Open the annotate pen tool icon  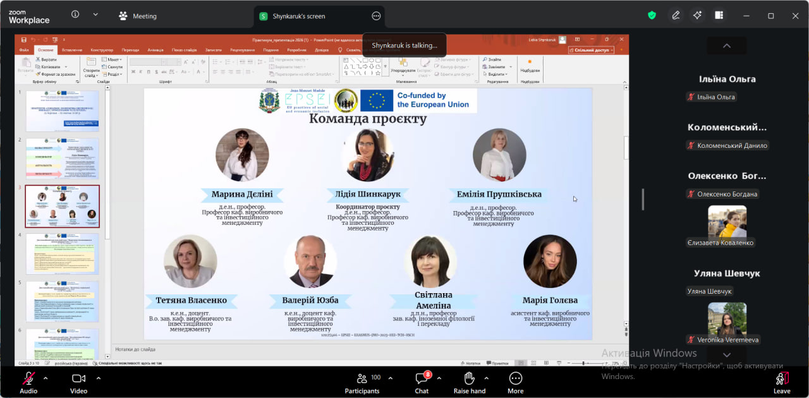[676, 16]
